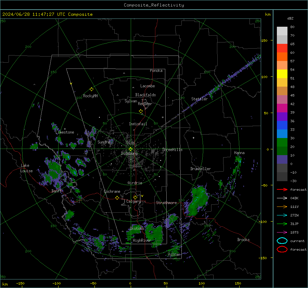The height and width of the screenshot is (288, 308).
Task: Click the RedDeer city label
Action: click(145, 104)
